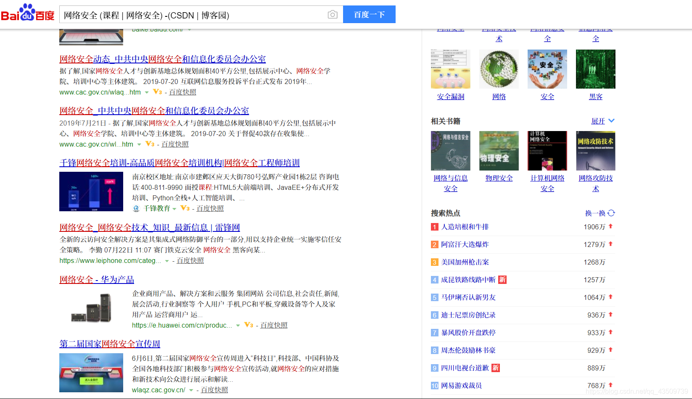Image resolution: width=692 pixels, height=399 pixels.
Task: Click Huawei product thumbnail image
Action: click(x=91, y=308)
